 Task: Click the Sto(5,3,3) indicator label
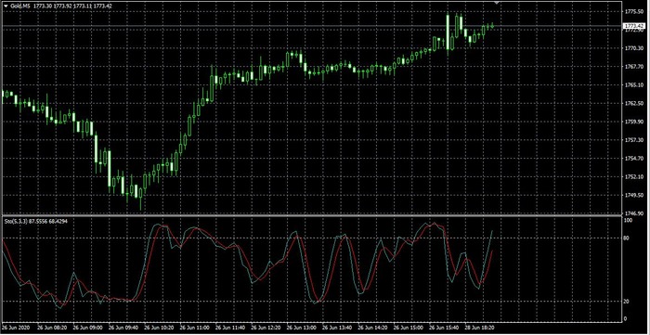pyautogui.click(x=16, y=222)
